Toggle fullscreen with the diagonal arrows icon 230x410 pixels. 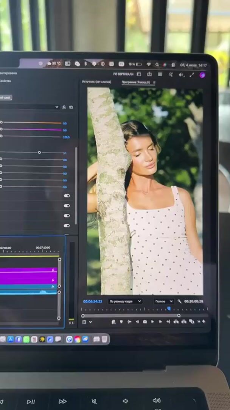(x=192, y=75)
